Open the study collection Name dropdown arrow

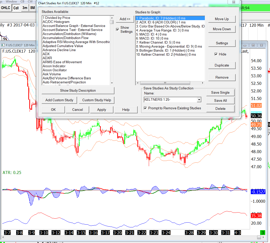199,100
